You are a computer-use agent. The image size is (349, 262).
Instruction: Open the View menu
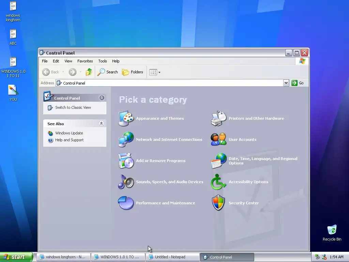(68, 61)
